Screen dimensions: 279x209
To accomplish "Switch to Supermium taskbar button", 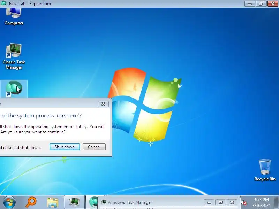I will 92,202.
